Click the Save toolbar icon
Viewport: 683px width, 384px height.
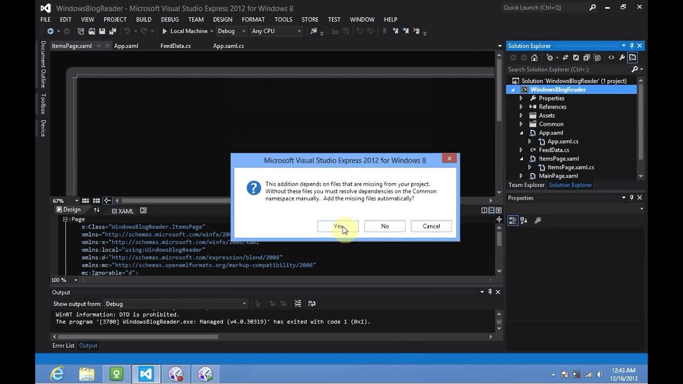click(x=102, y=31)
